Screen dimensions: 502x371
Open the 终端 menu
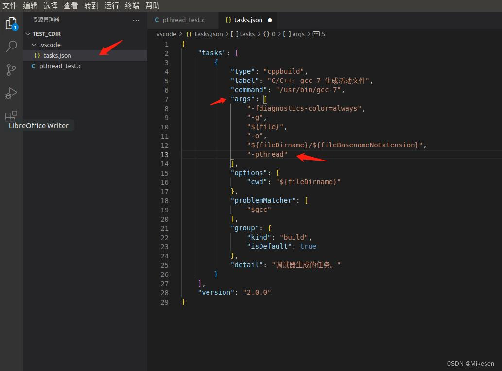(x=131, y=6)
